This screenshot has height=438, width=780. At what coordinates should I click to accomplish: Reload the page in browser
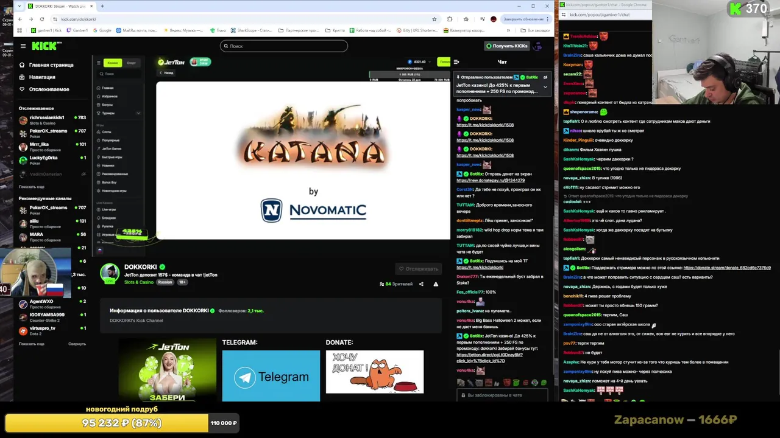(42, 19)
